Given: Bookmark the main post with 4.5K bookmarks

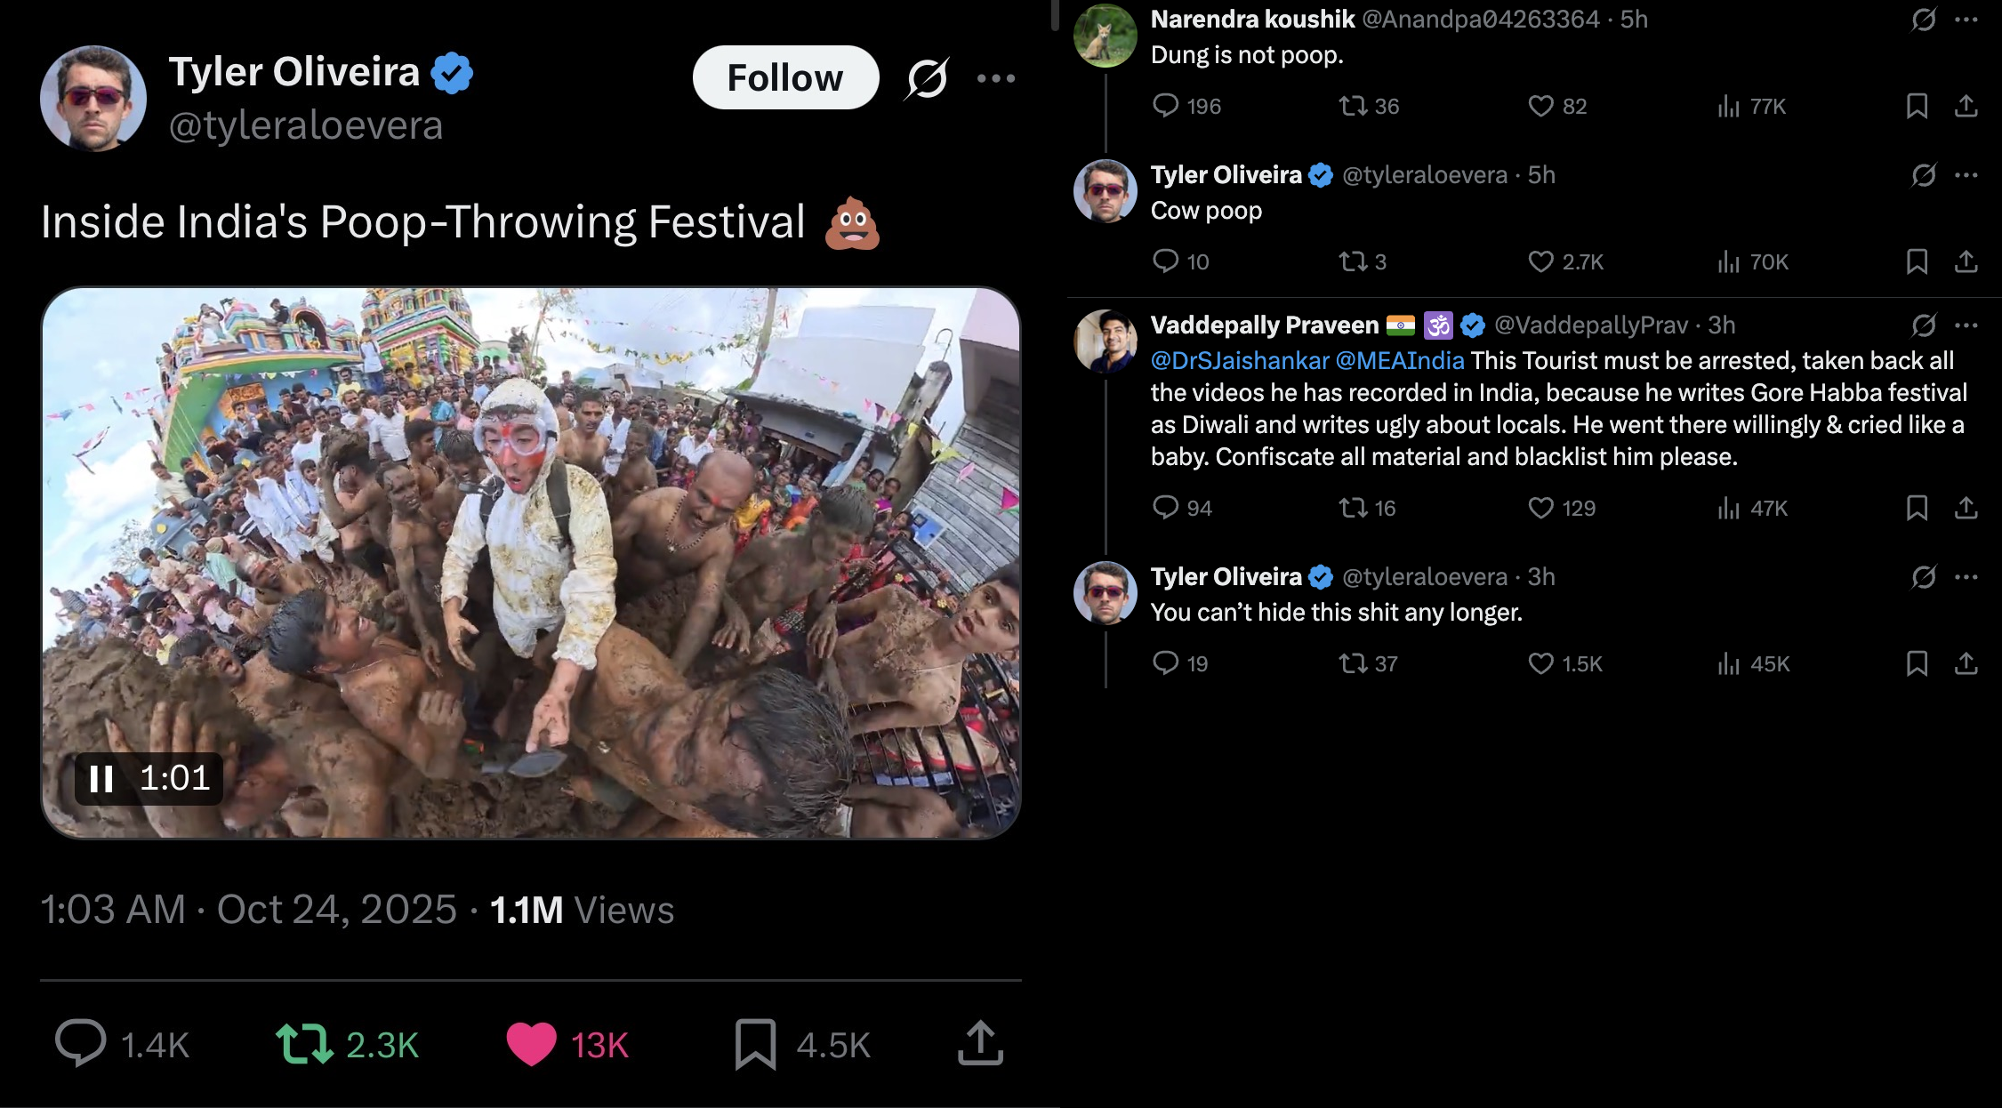Looking at the screenshot, I should point(755,1044).
